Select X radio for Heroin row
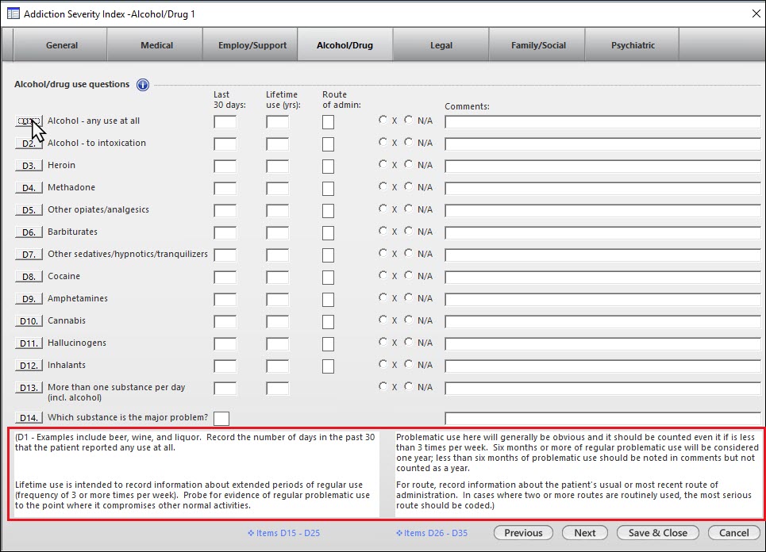 pos(383,165)
